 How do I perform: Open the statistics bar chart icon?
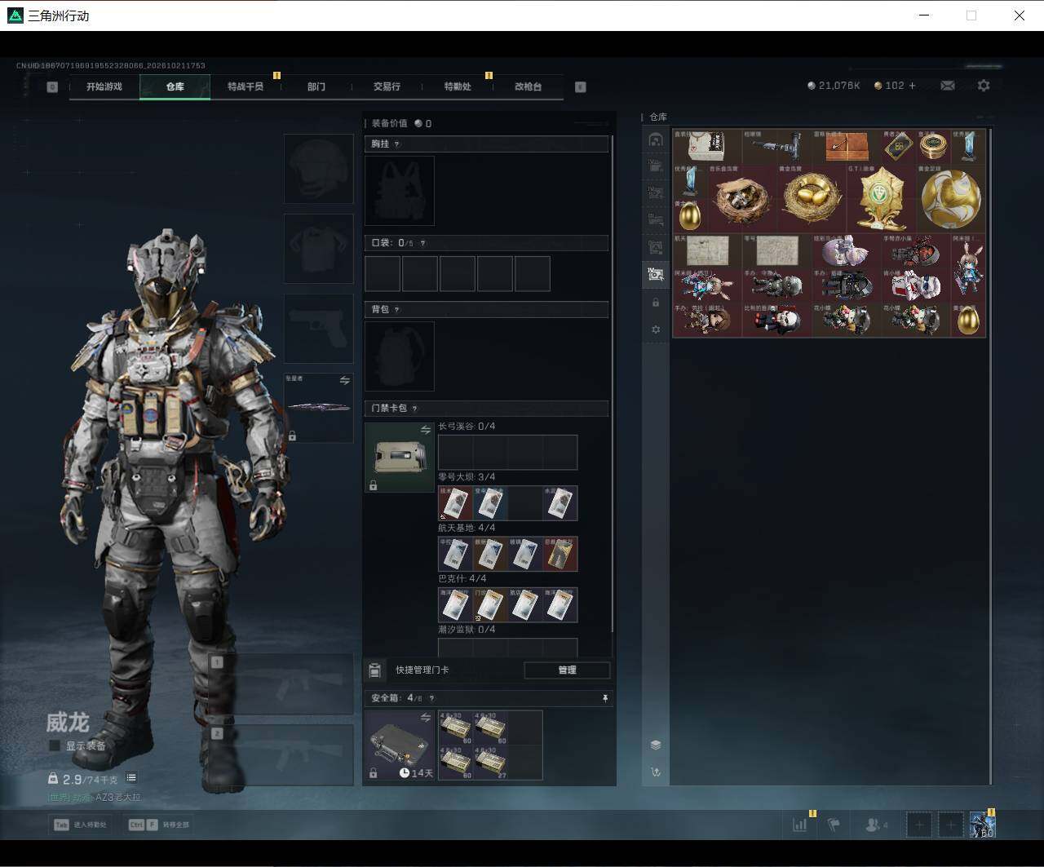click(799, 825)
